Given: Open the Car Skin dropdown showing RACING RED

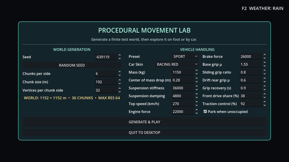Looking at the screenshot, I should 177,64.
